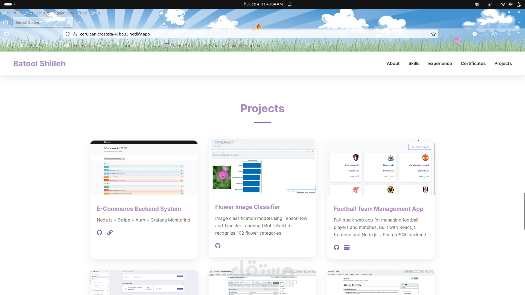Expand the عشوائيات bookmarks folder
The image size is (525, 295).
(x=32, y=45)
